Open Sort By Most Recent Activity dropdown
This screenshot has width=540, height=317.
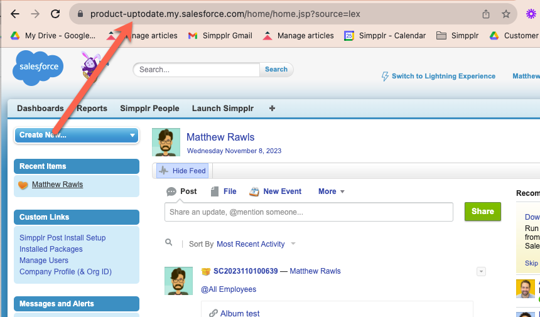(x=256, y=244)
